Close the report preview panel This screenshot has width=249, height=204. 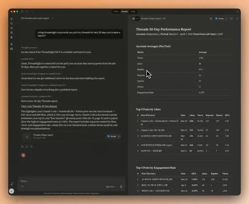237,19
